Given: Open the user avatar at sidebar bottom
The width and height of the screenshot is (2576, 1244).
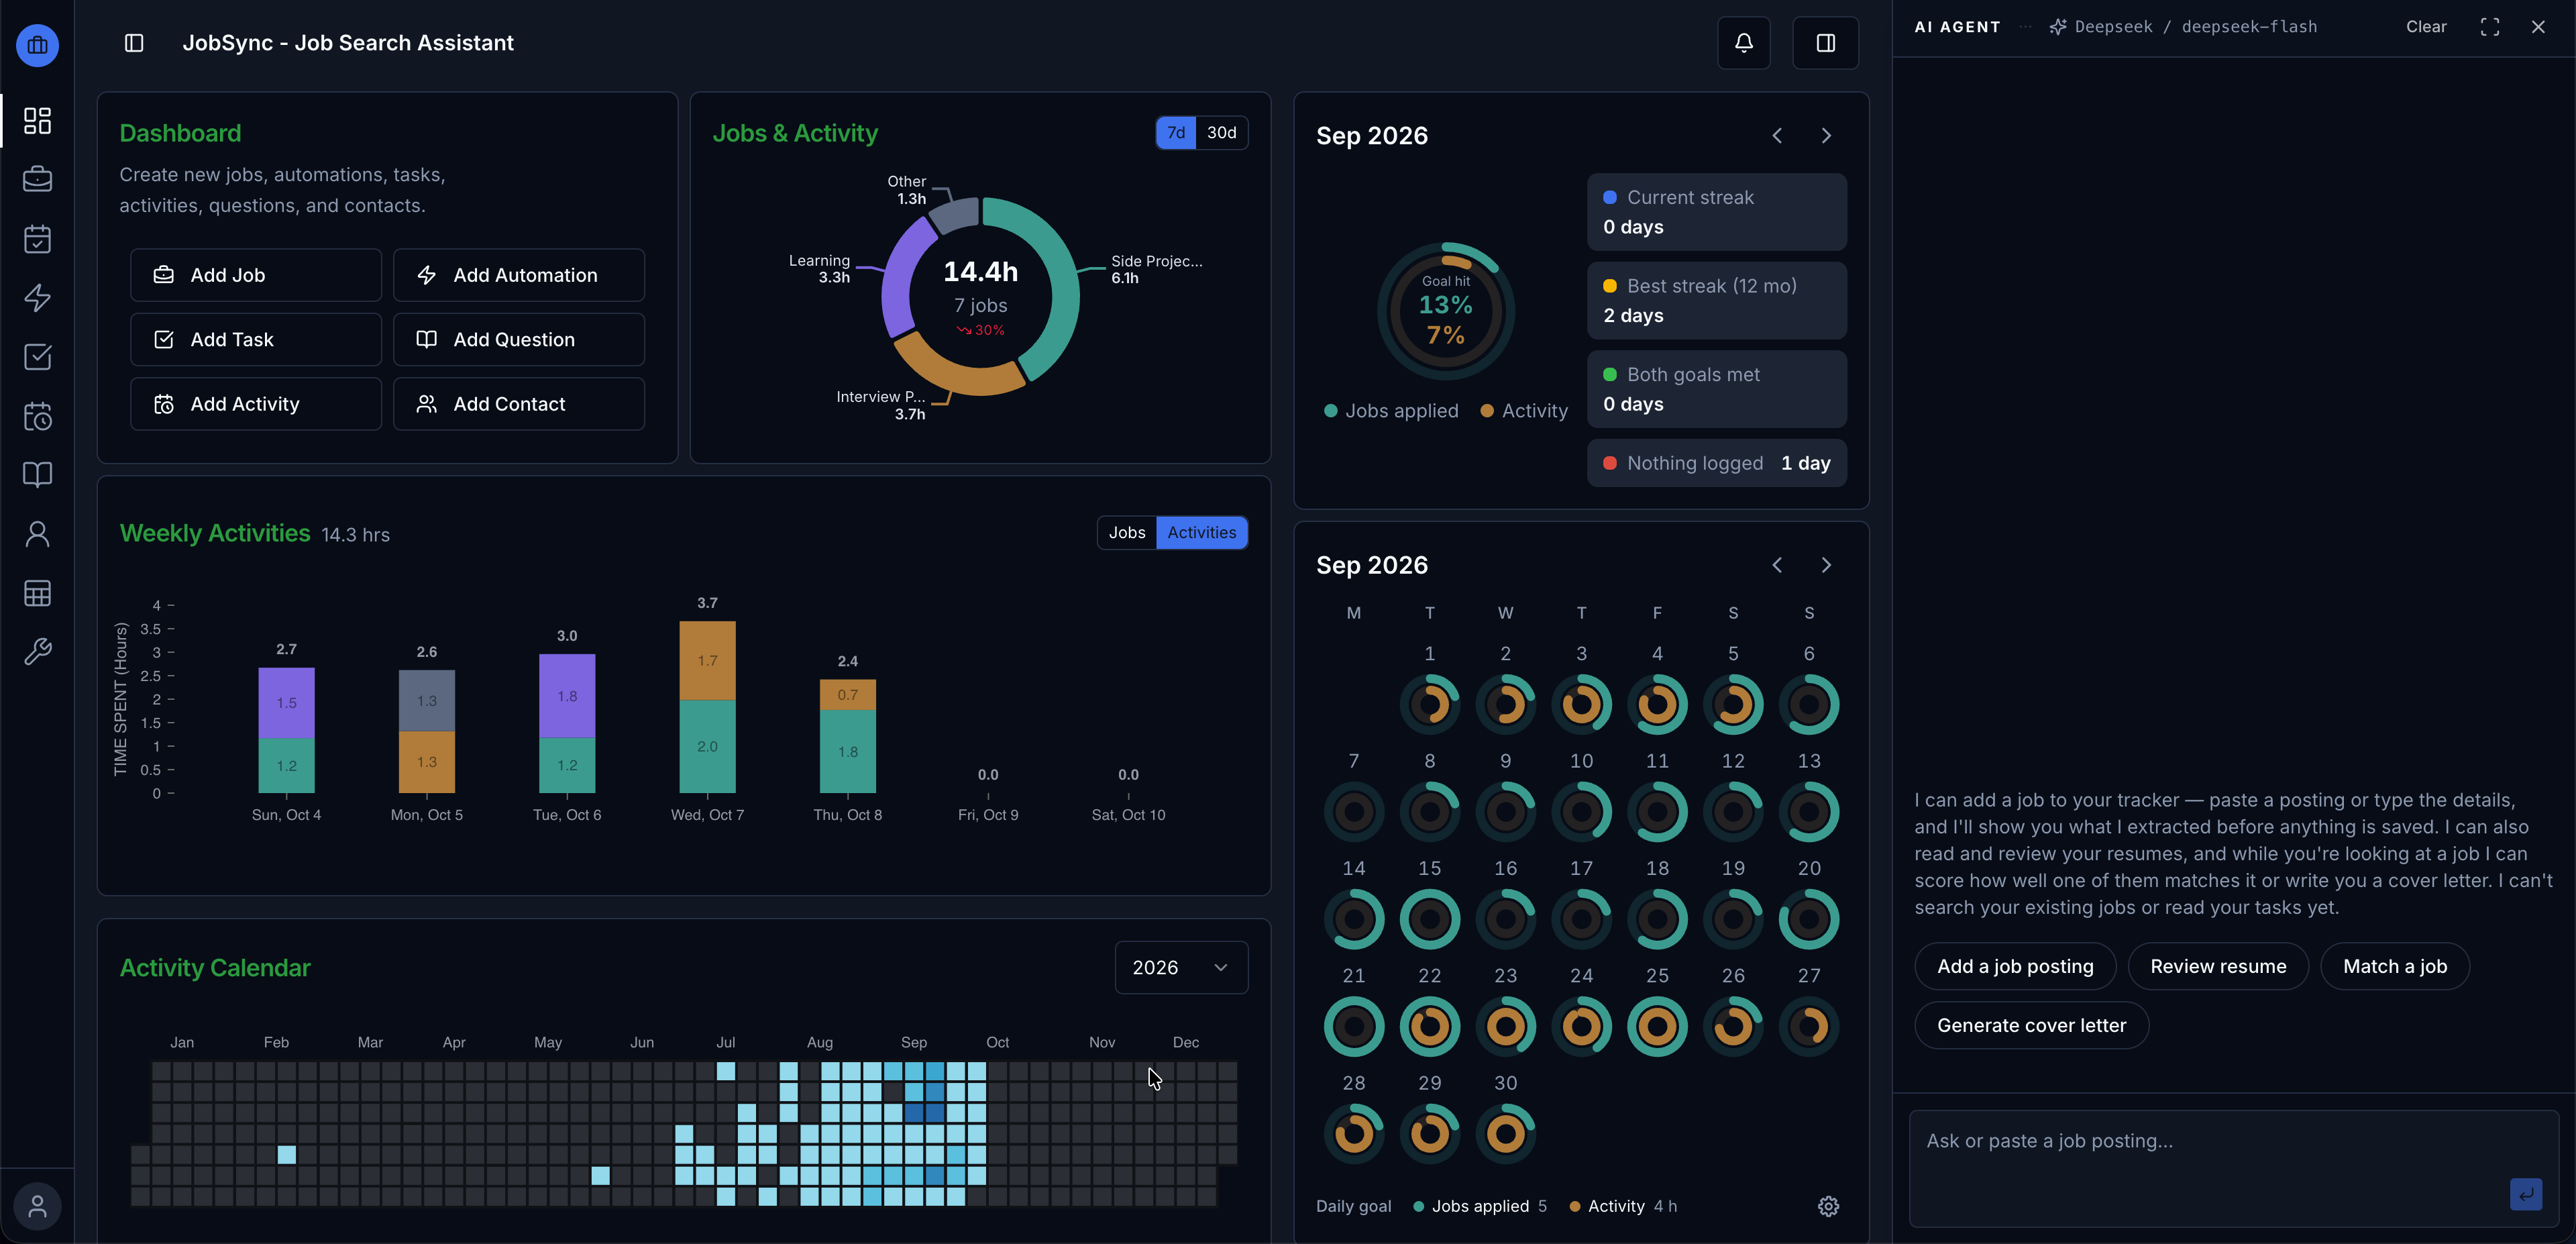Looking at the screenshot, I should point(37,1206).
